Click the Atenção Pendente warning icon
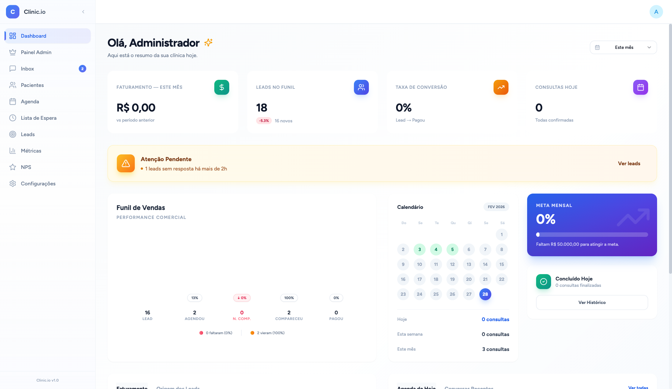The height and width of the screenshot is (389, 672). click(126, 163)
